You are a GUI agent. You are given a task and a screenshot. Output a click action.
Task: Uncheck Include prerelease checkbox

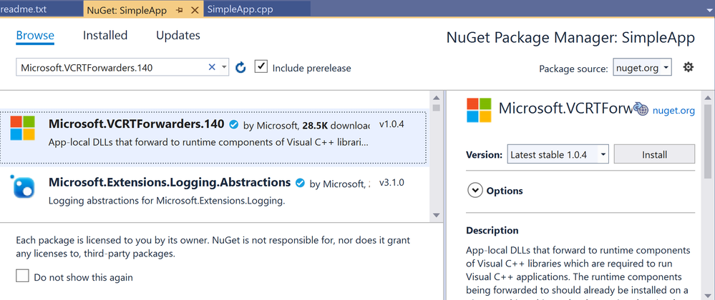pyautogui.click(x=261, y=67)
